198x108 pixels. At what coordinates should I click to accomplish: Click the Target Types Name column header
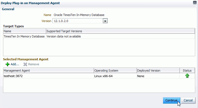tap(25, 31)
